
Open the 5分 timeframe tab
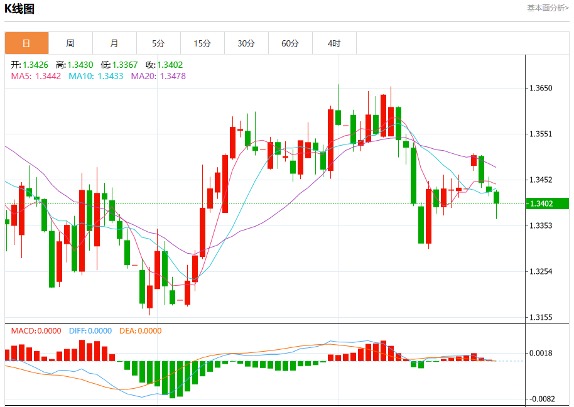pyautogui.click(x=158, y=43)
